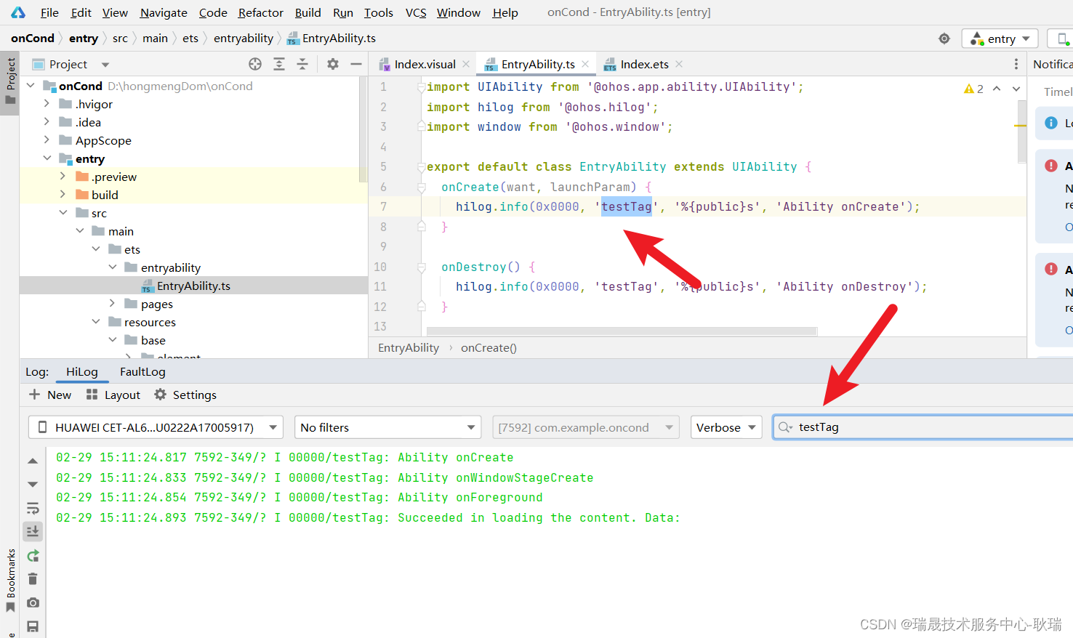This screenshot has height=638, width=1073.
Task: Click Expand All icon in Project panel
Action: click(279, 64)
